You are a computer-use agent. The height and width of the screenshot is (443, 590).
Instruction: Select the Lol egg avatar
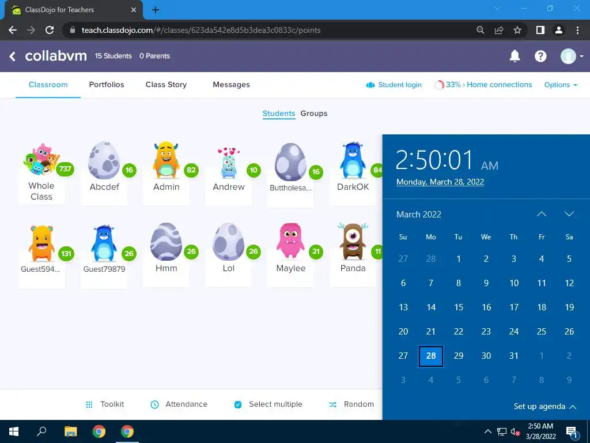pyautogui.click(x=228, y=242)
